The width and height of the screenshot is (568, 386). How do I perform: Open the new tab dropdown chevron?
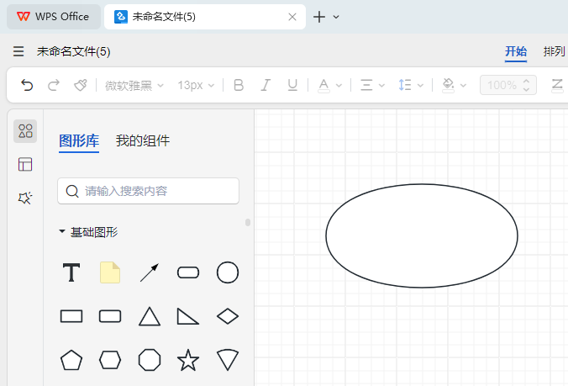click(x=336, y=17)
